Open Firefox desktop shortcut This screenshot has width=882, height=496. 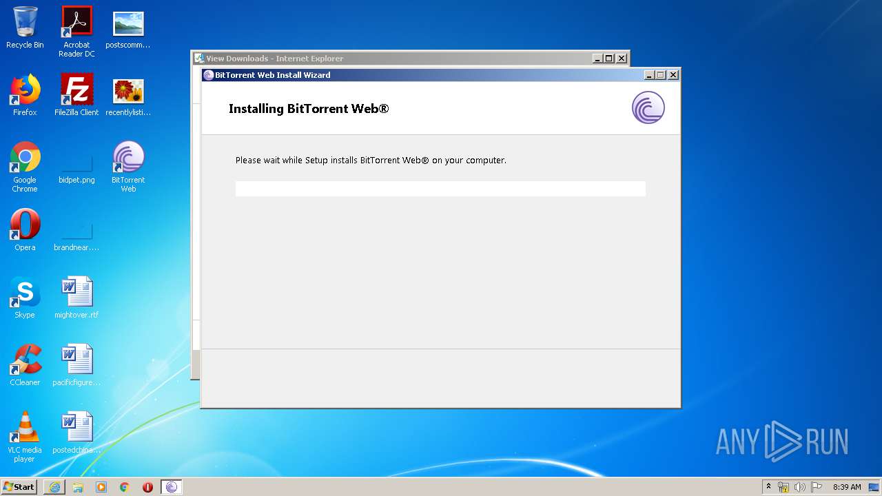(25, 95)
